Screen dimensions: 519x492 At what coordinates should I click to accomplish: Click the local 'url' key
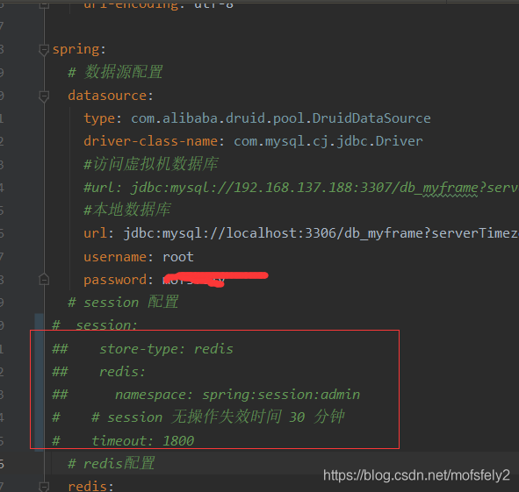pyautogui.click(x=95, y=233)
